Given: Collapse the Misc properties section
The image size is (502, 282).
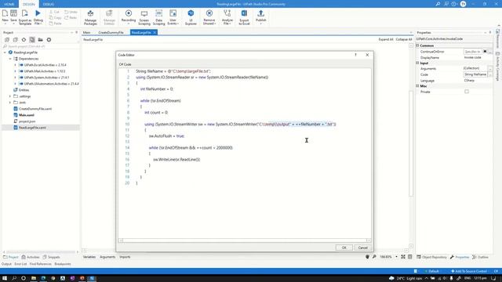Looking at the screenshot, I should pyautogui.click(x=417, y=86).
